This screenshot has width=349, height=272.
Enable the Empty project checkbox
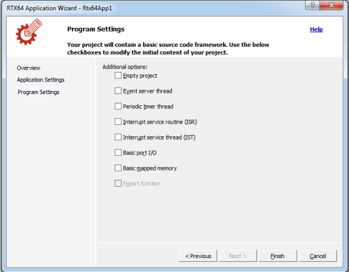point(118,76)
